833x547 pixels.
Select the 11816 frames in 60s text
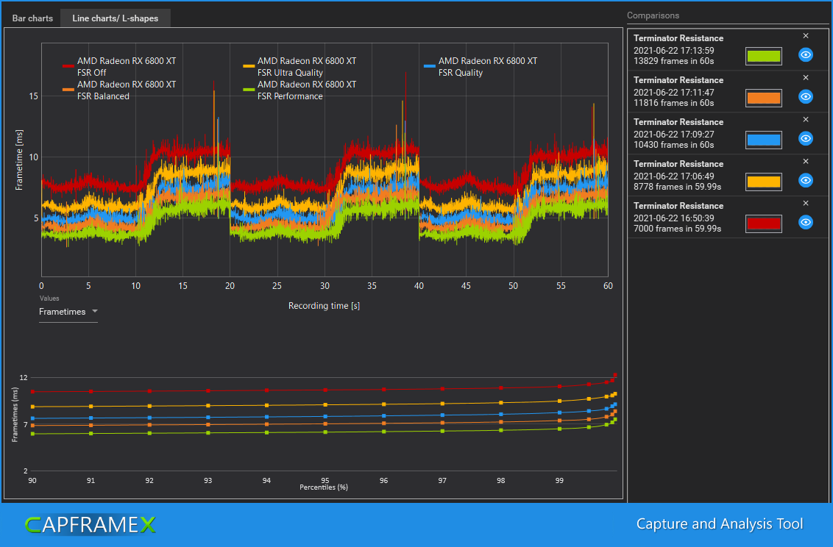(673, 103)
